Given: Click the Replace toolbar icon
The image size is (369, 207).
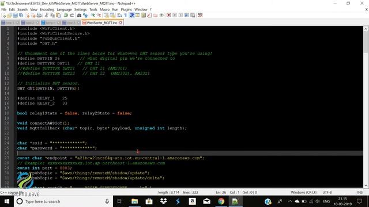Looking at the screenshot, I should pos(85,16).
